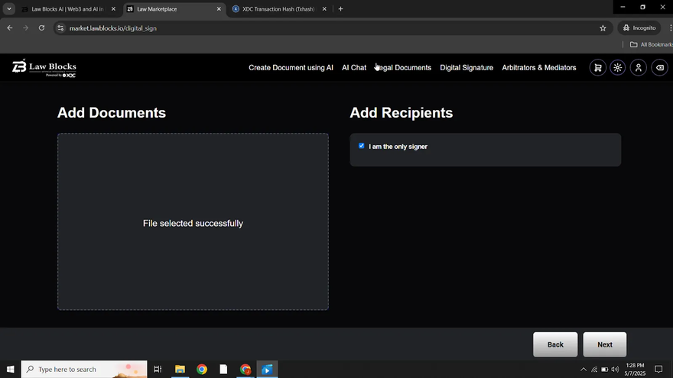Screen dimensions: 673x378
Task: Click the document upload drop area
Action: coord(193,222)
